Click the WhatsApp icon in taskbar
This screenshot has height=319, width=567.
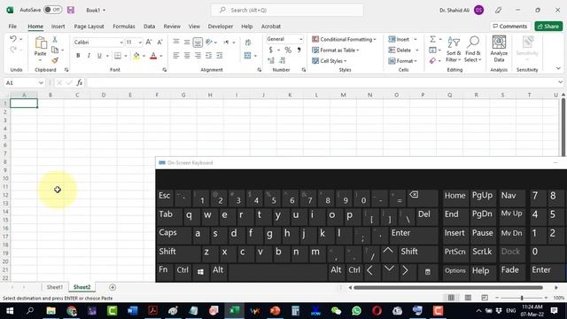click(x=356, y=311)
